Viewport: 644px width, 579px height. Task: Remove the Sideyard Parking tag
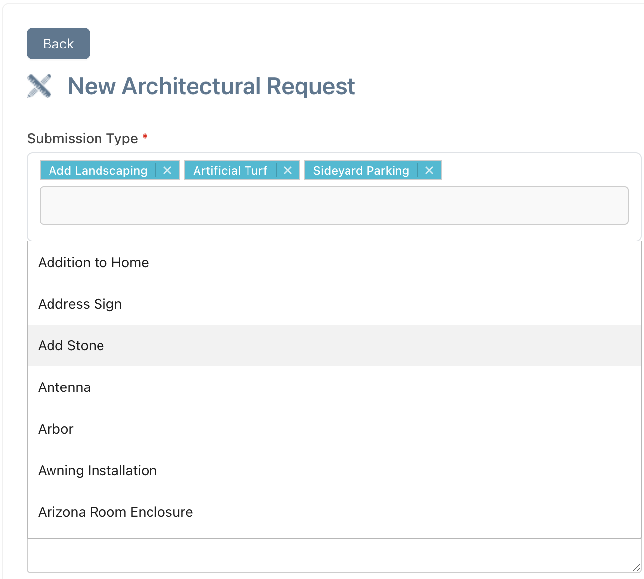pos(429,170)
